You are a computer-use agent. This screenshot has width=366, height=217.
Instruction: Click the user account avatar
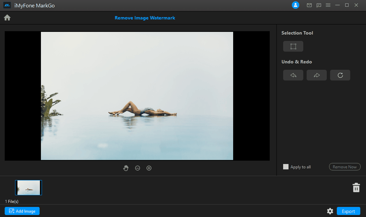(x=295, y=5)
